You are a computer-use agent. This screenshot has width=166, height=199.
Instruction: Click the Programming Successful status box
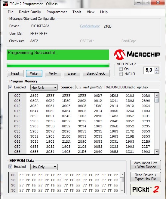pyautogui.click(x=58, y=55)
